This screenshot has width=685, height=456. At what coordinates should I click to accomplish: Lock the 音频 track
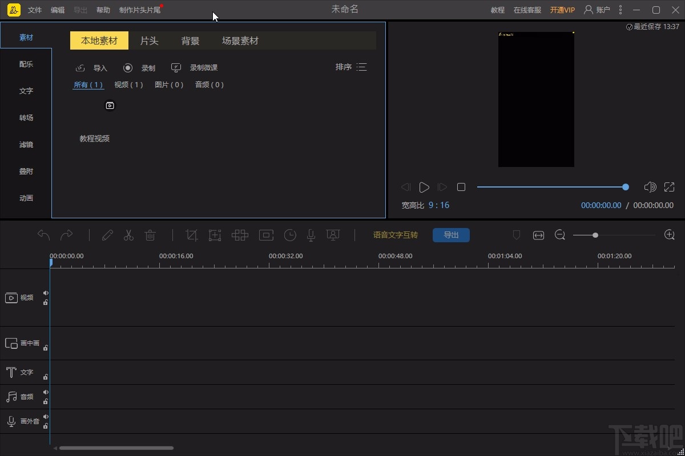[x=46, y=401]
